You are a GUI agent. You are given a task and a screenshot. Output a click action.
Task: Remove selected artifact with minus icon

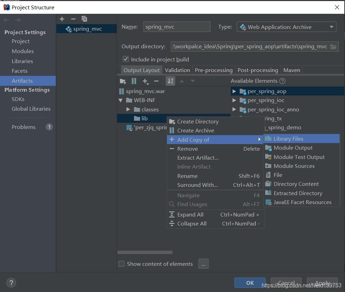[73, 19]
